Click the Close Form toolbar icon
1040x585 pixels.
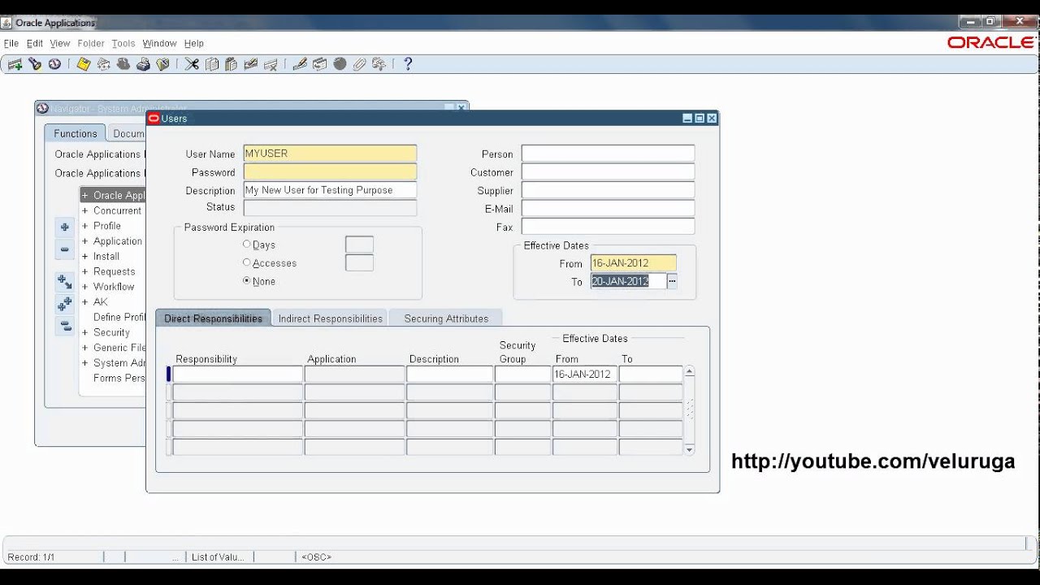[x=162, y=64]
